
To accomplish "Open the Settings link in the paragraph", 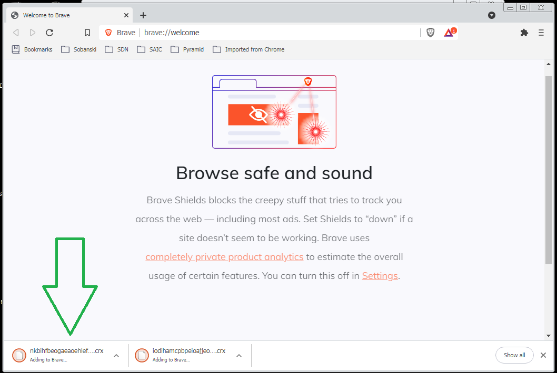I will 380,275.
